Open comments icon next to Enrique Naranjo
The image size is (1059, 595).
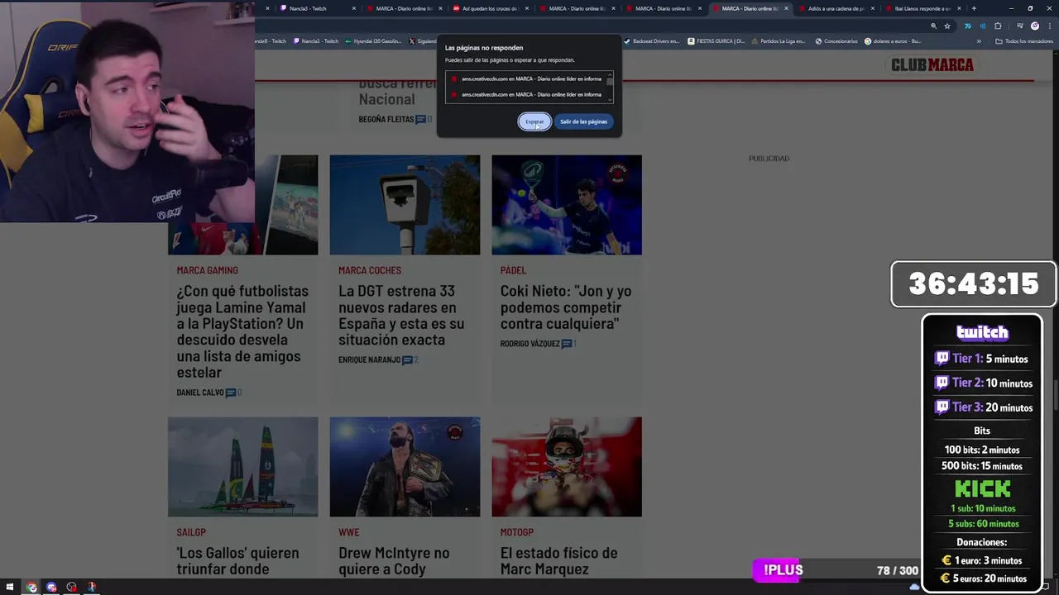[x=407, y=359]
